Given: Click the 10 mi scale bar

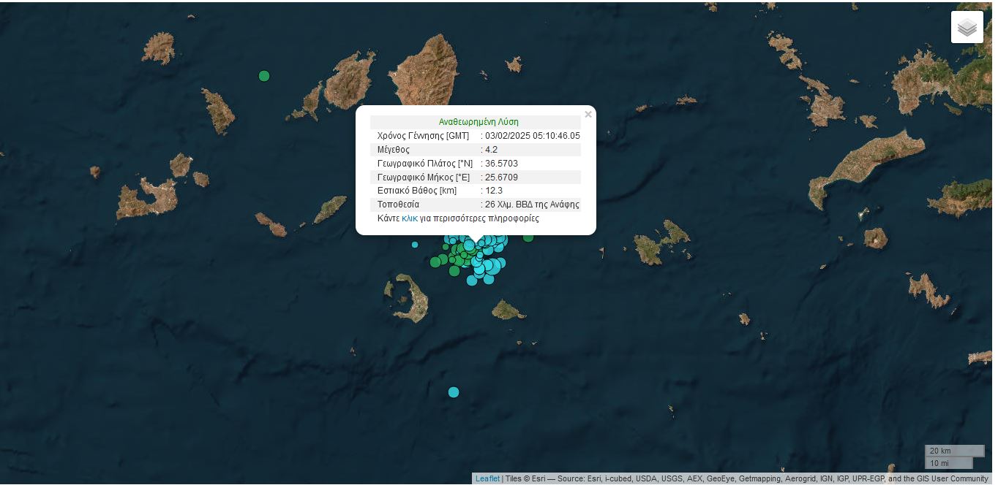Looking at the screenshot, I should 948,463.
